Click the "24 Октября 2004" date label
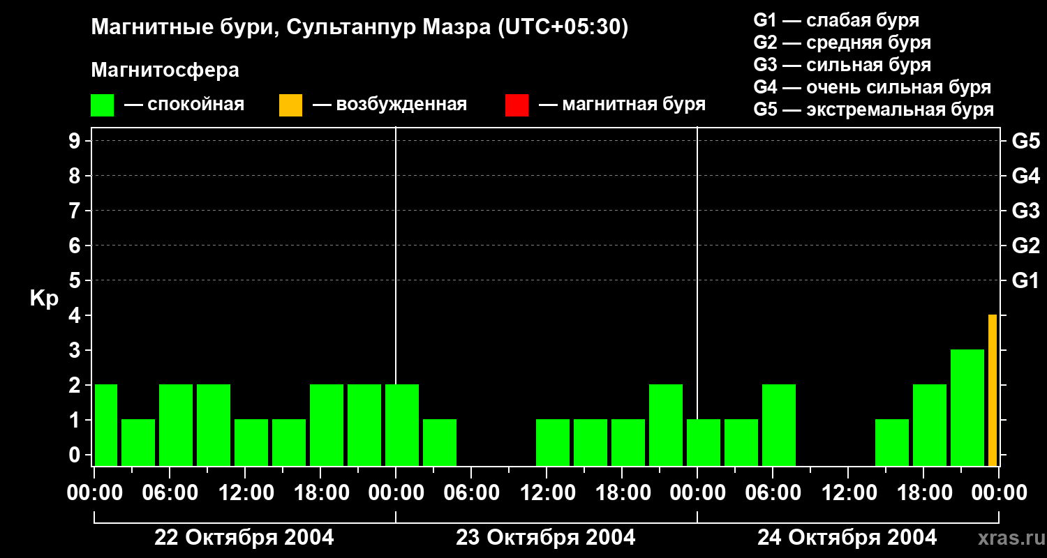Screen dimensions: 1047x558 pyautogui.click(x=847, y=538)
